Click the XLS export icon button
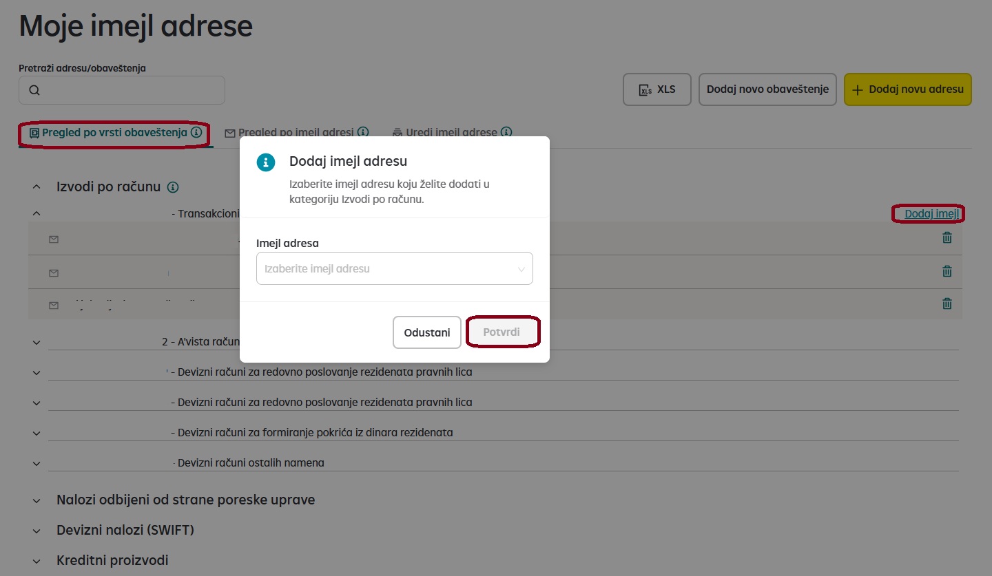Viewport: 992px width, 576px height. coord(657,89)
